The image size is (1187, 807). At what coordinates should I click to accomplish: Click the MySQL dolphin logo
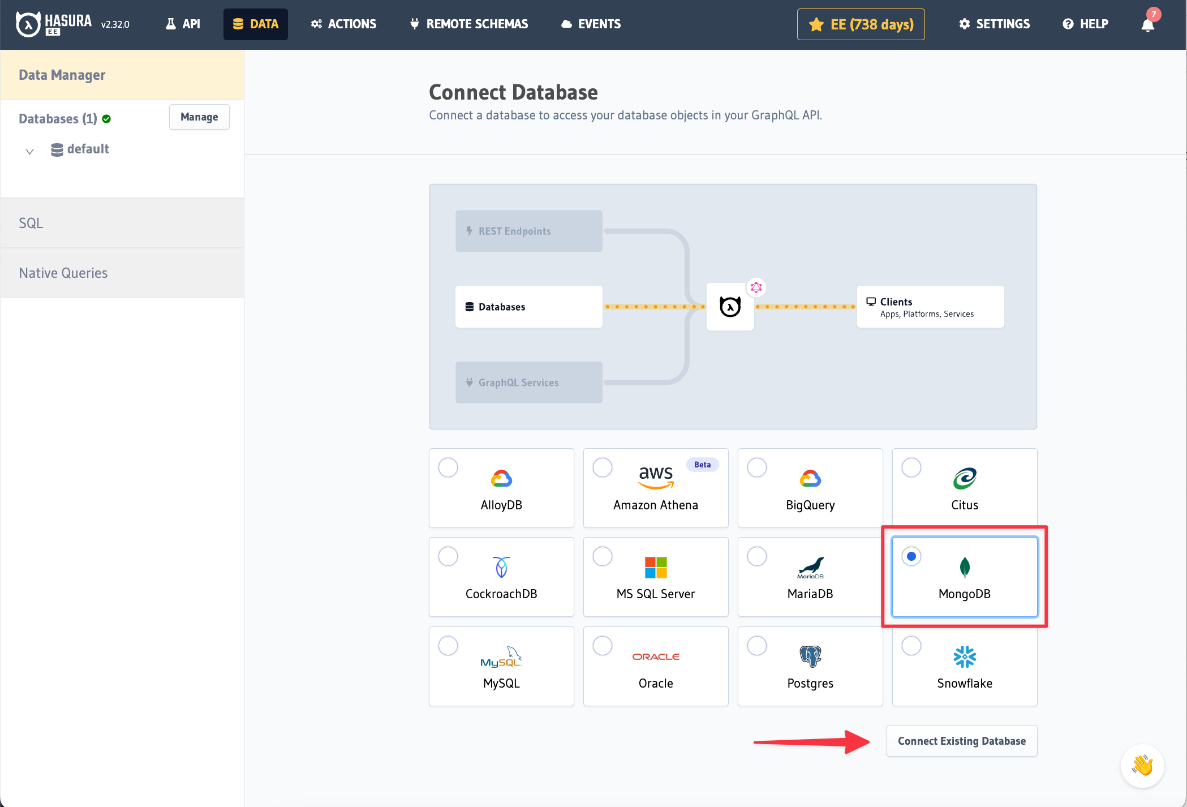501,656
